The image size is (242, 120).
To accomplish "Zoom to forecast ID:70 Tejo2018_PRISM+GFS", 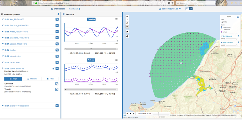I will click(57, 25).
